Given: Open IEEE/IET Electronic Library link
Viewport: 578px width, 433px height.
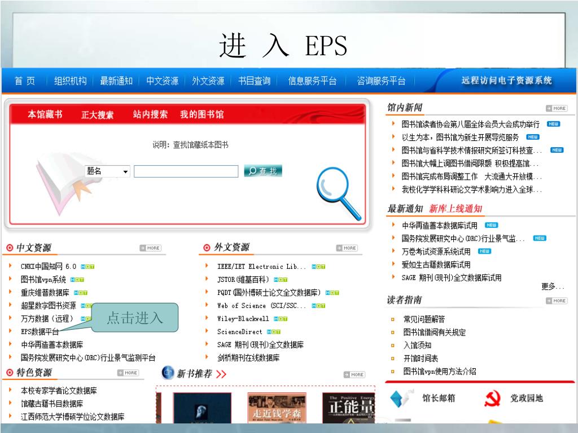Looking at the screenshot, I should (x=261, y=266).
